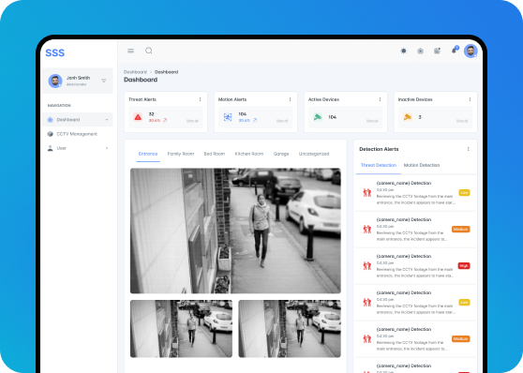Open notifications bell icon
Image resolution: width=523 pixels, height=373 pixels.
(454, 51)
